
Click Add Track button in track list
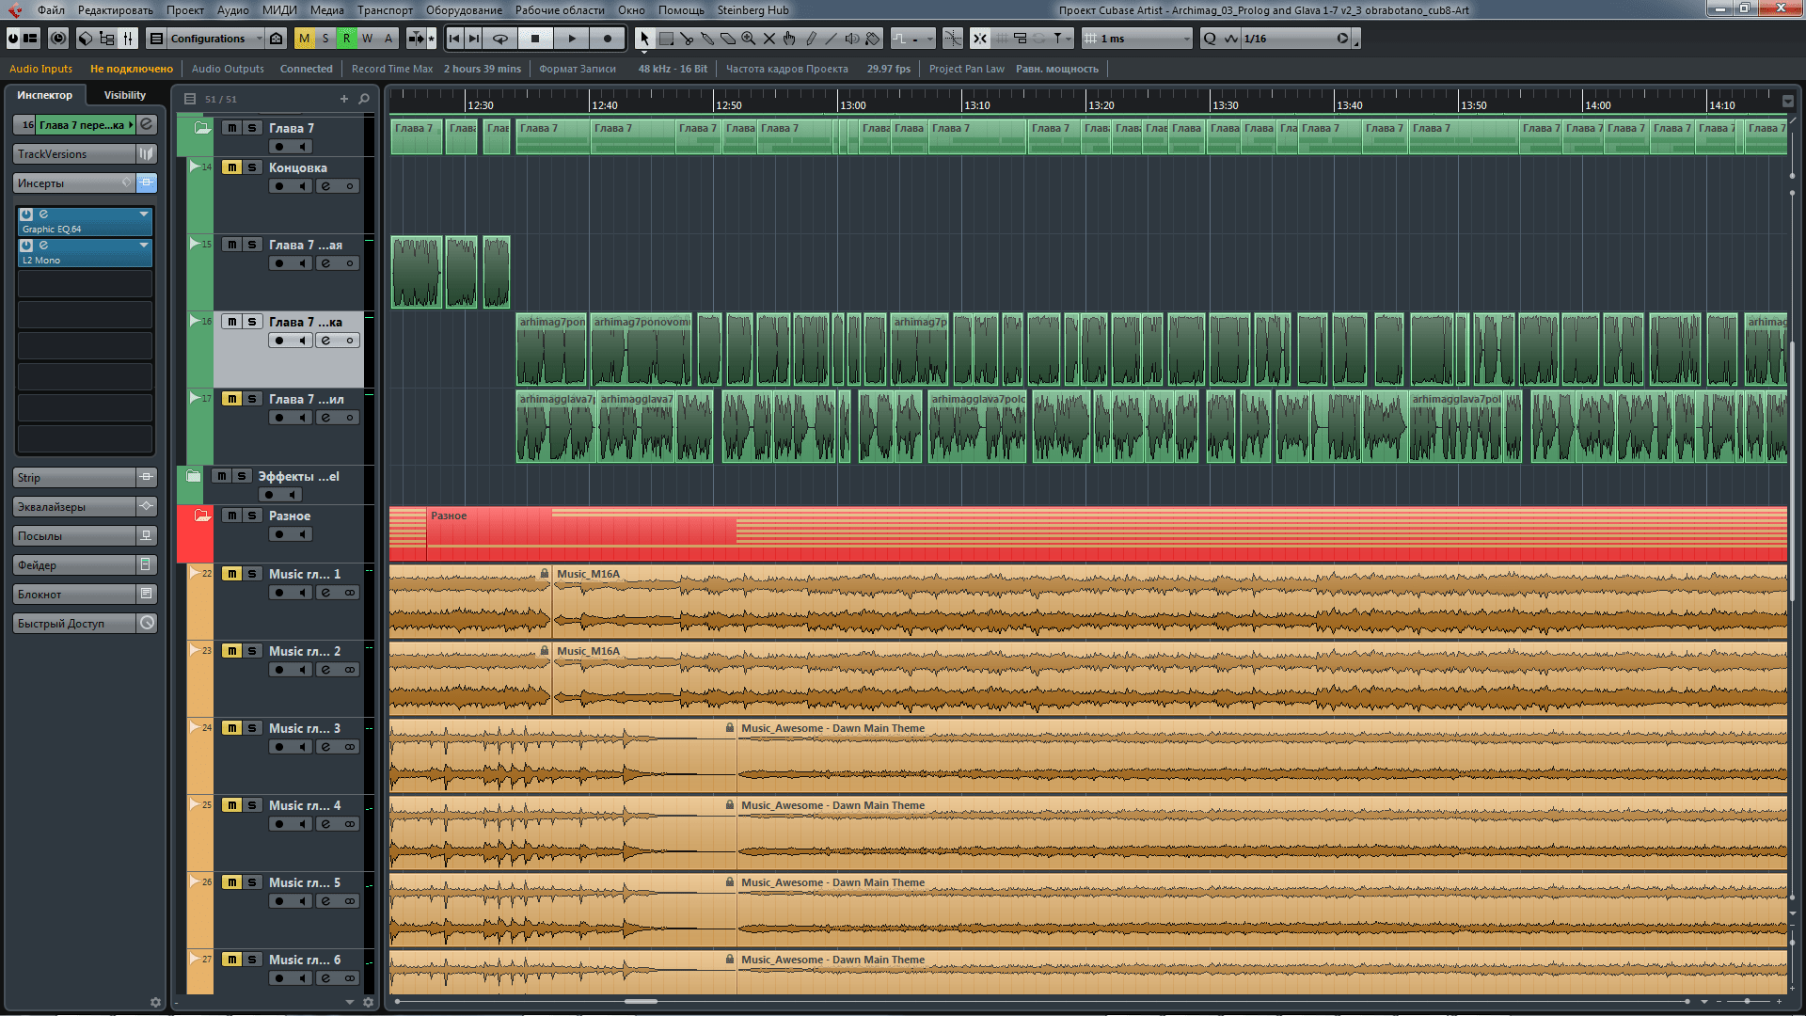click(x=341, y=98)
